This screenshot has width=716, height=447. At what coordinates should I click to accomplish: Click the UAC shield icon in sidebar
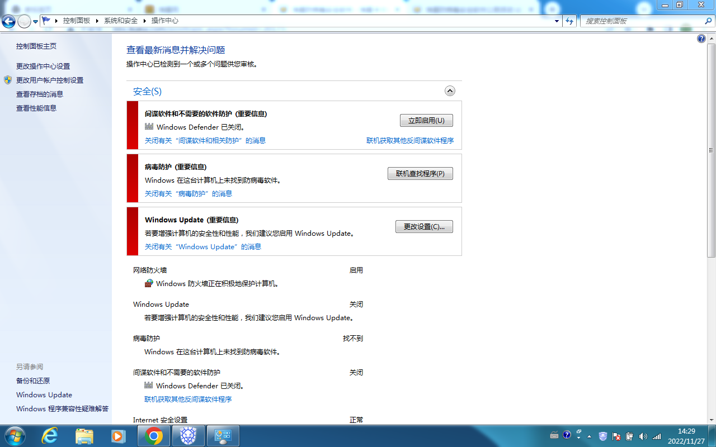coord(8,80)
